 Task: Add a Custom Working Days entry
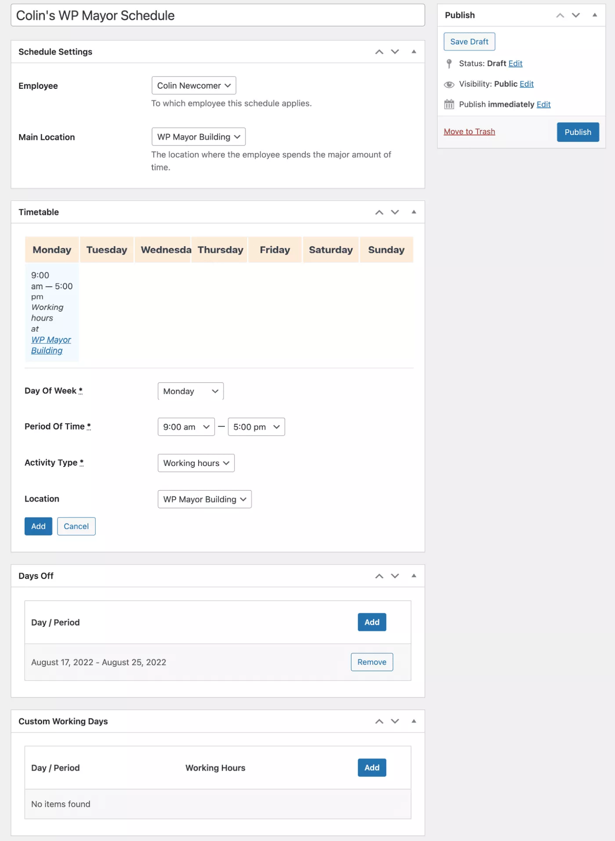(372, 768)
